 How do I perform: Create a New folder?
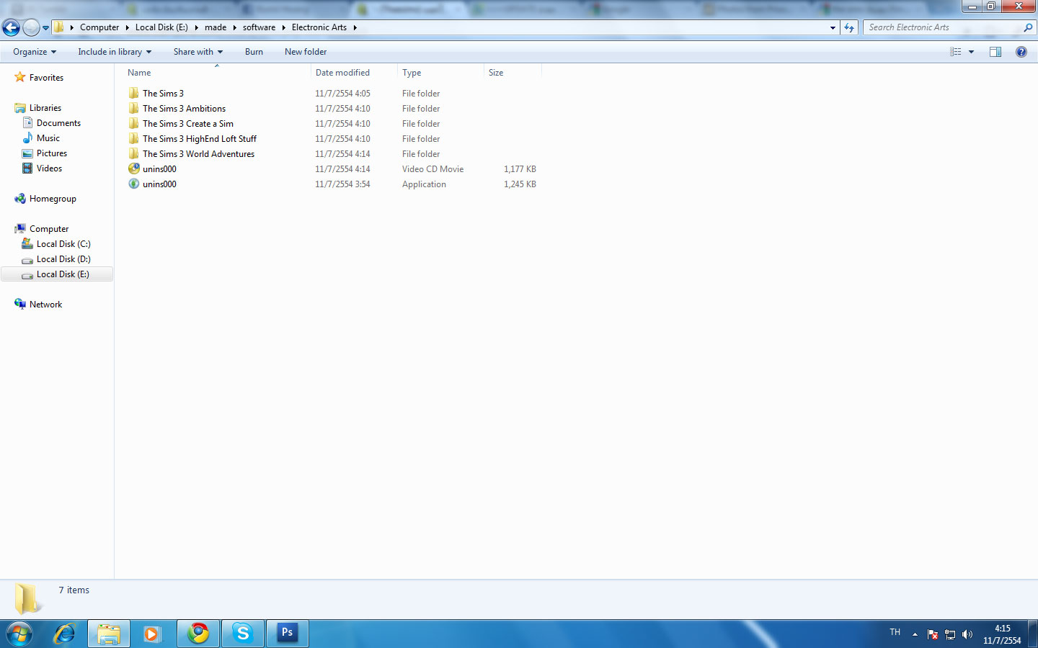(x=306, y=52)
